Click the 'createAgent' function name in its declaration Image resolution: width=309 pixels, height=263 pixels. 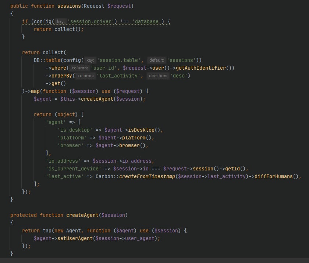tap(82, 215)
